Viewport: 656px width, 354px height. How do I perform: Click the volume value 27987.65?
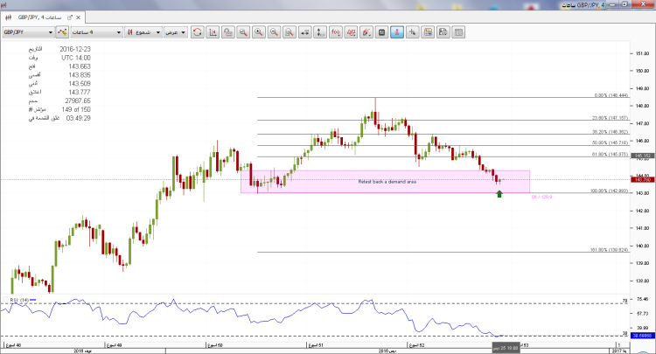click(78, 101)
